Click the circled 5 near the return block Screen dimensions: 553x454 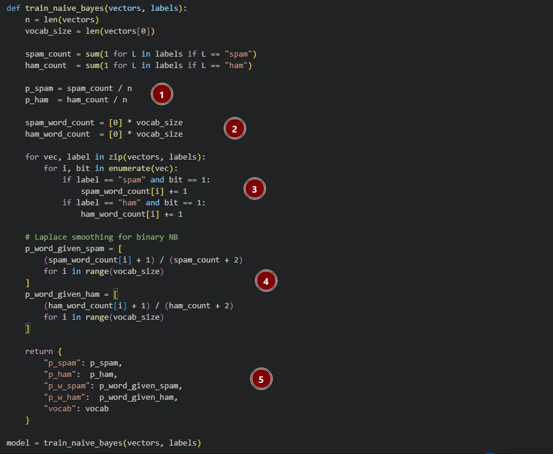pos(261,379)
